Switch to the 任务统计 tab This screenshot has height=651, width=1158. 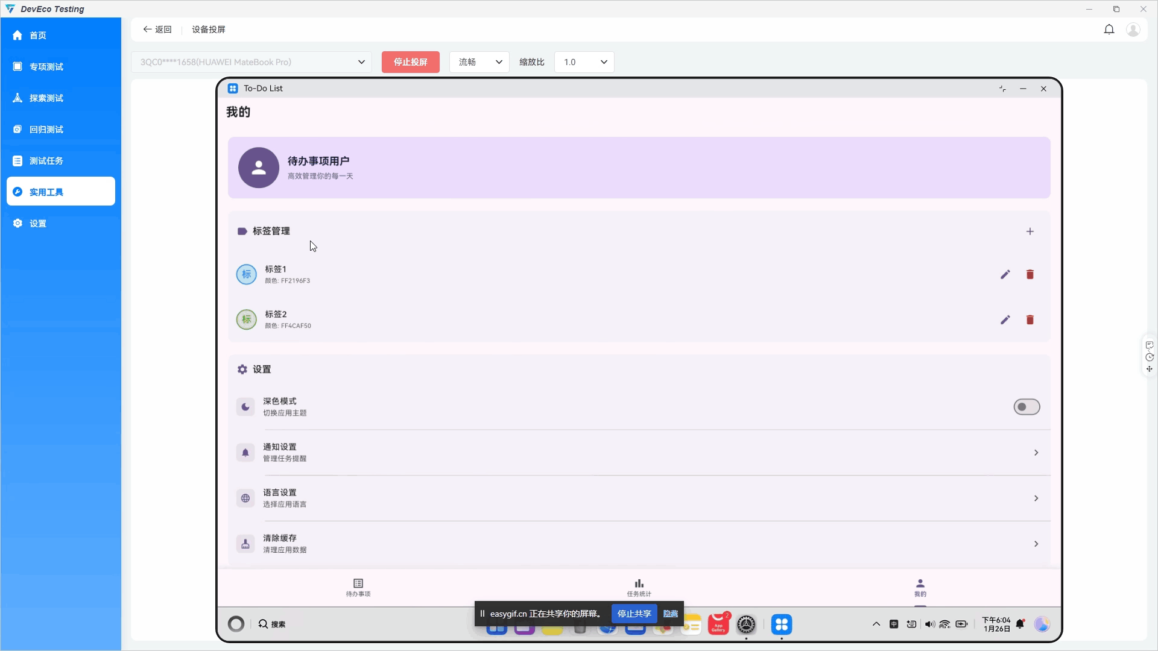coord(639,587)
